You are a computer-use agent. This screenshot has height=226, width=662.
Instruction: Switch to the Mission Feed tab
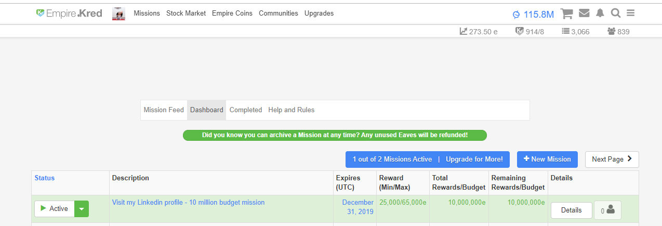[x=164, y=110]
